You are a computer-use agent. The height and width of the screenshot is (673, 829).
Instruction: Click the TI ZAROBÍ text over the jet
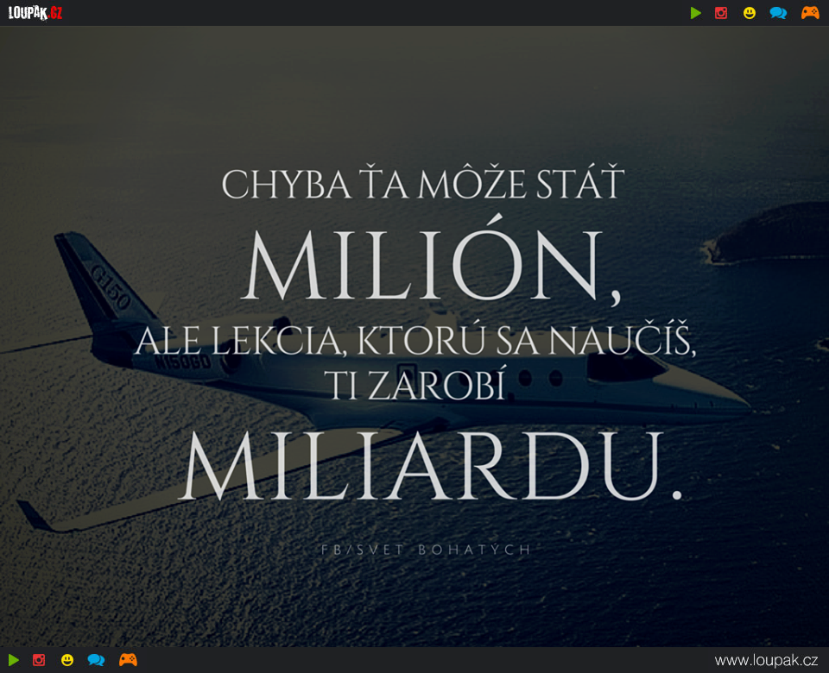[x=415, y=384]
